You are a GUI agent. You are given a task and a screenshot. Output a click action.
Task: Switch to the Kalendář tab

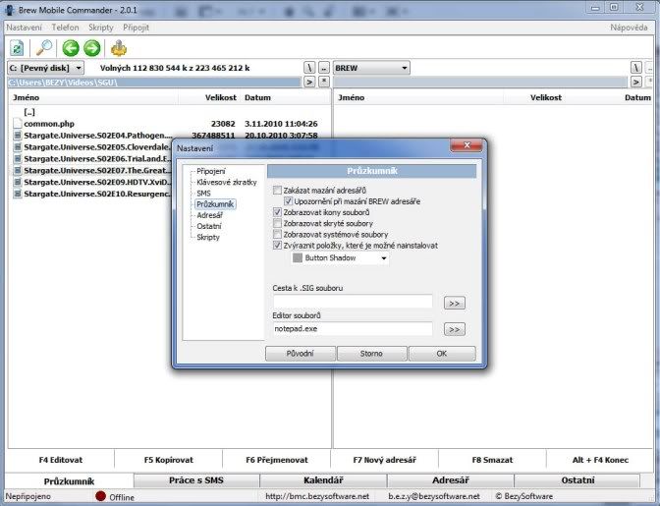point(323,480)
